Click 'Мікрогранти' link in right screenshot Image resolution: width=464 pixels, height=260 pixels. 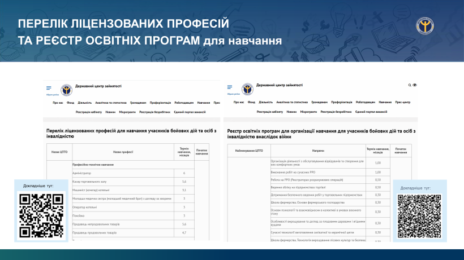(x=308, y=112)
